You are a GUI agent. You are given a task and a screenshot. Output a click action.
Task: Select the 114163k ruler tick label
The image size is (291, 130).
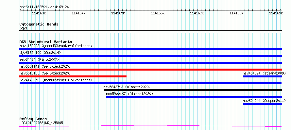coord(39,13)
